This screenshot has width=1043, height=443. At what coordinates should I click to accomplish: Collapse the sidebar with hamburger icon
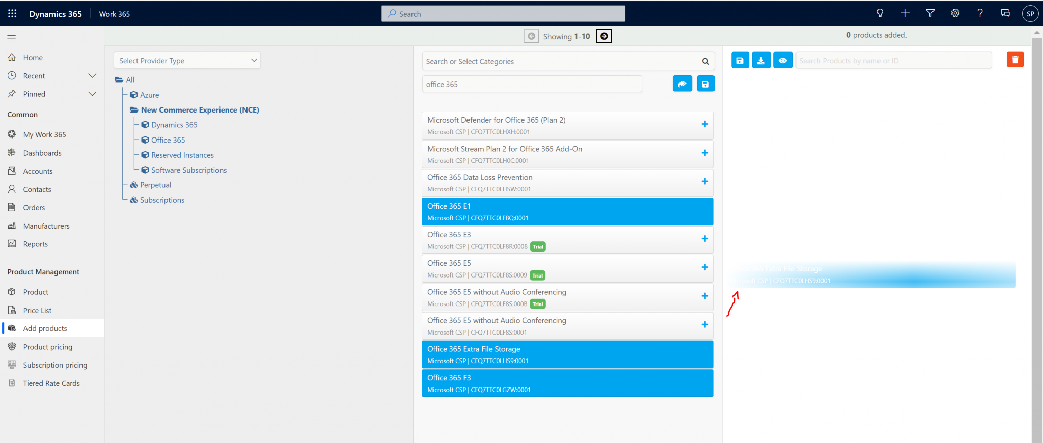click(12, 37)
